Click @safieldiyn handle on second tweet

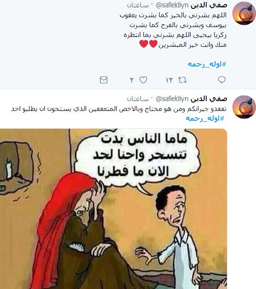(x=172, y=99)
